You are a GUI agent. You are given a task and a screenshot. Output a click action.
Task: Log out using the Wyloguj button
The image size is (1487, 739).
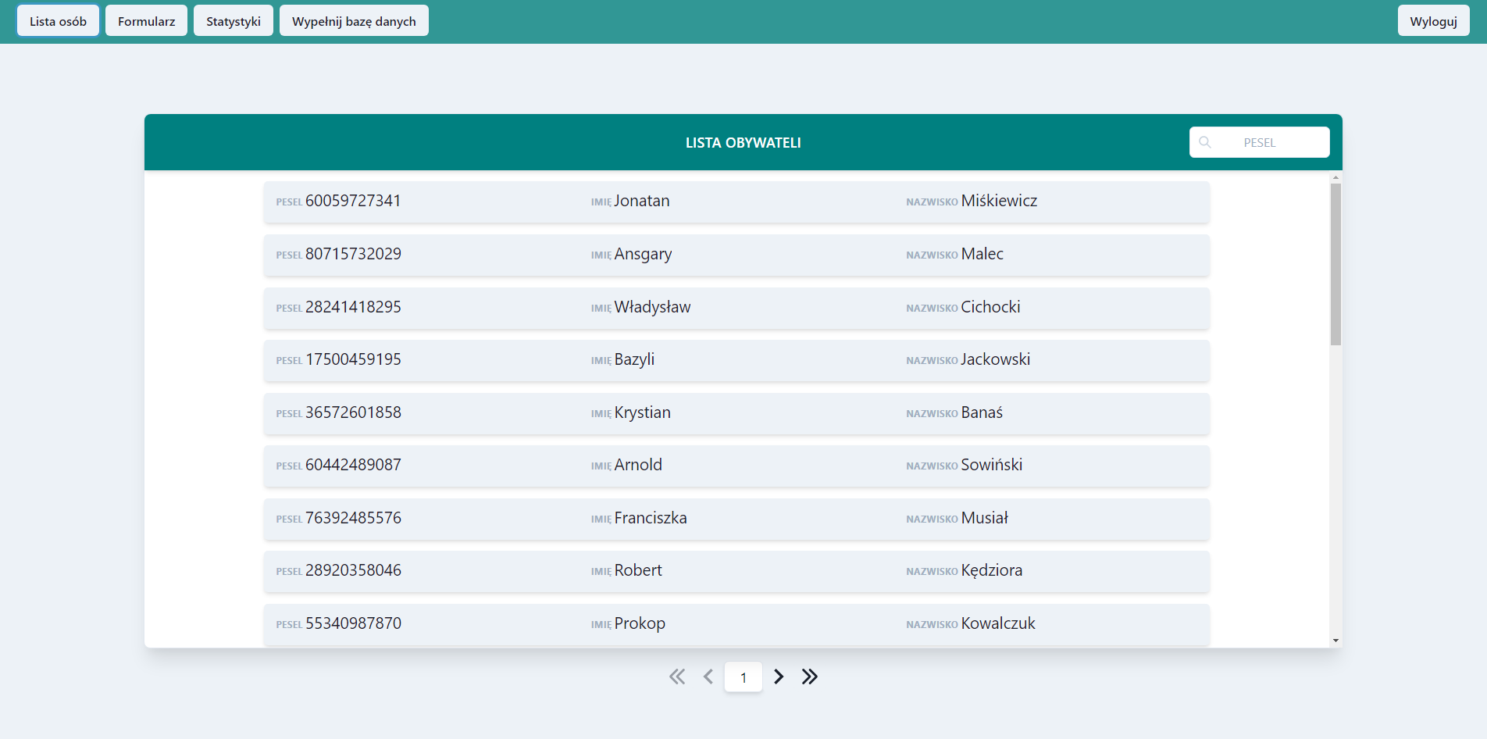point(1432,20)
